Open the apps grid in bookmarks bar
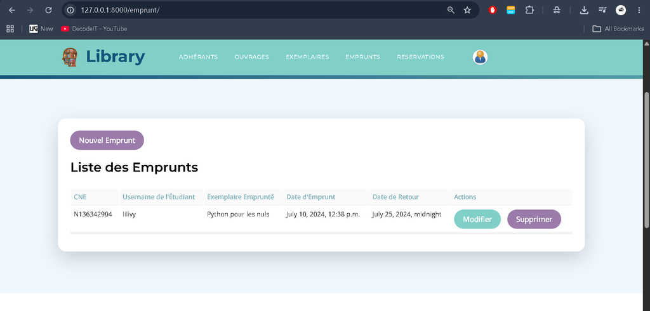The height and width of the screenshot is (311, 650). 10,29
